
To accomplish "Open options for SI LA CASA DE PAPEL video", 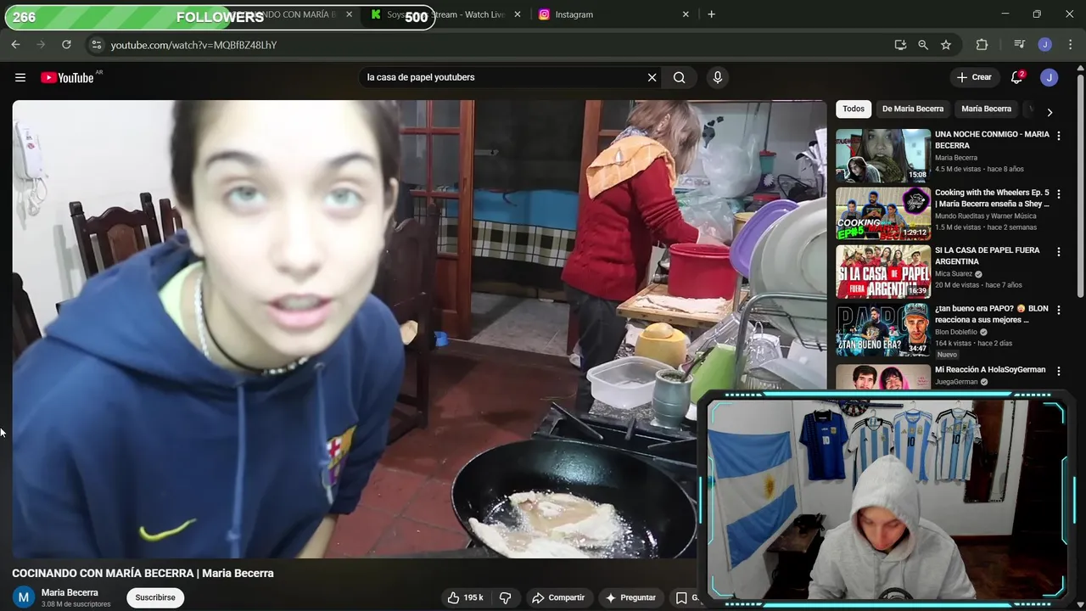I will pyautogui.click(x=1059, y=252).
